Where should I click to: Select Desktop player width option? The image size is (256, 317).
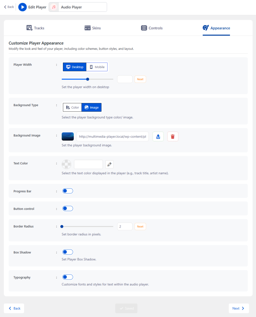pos(75,67)
